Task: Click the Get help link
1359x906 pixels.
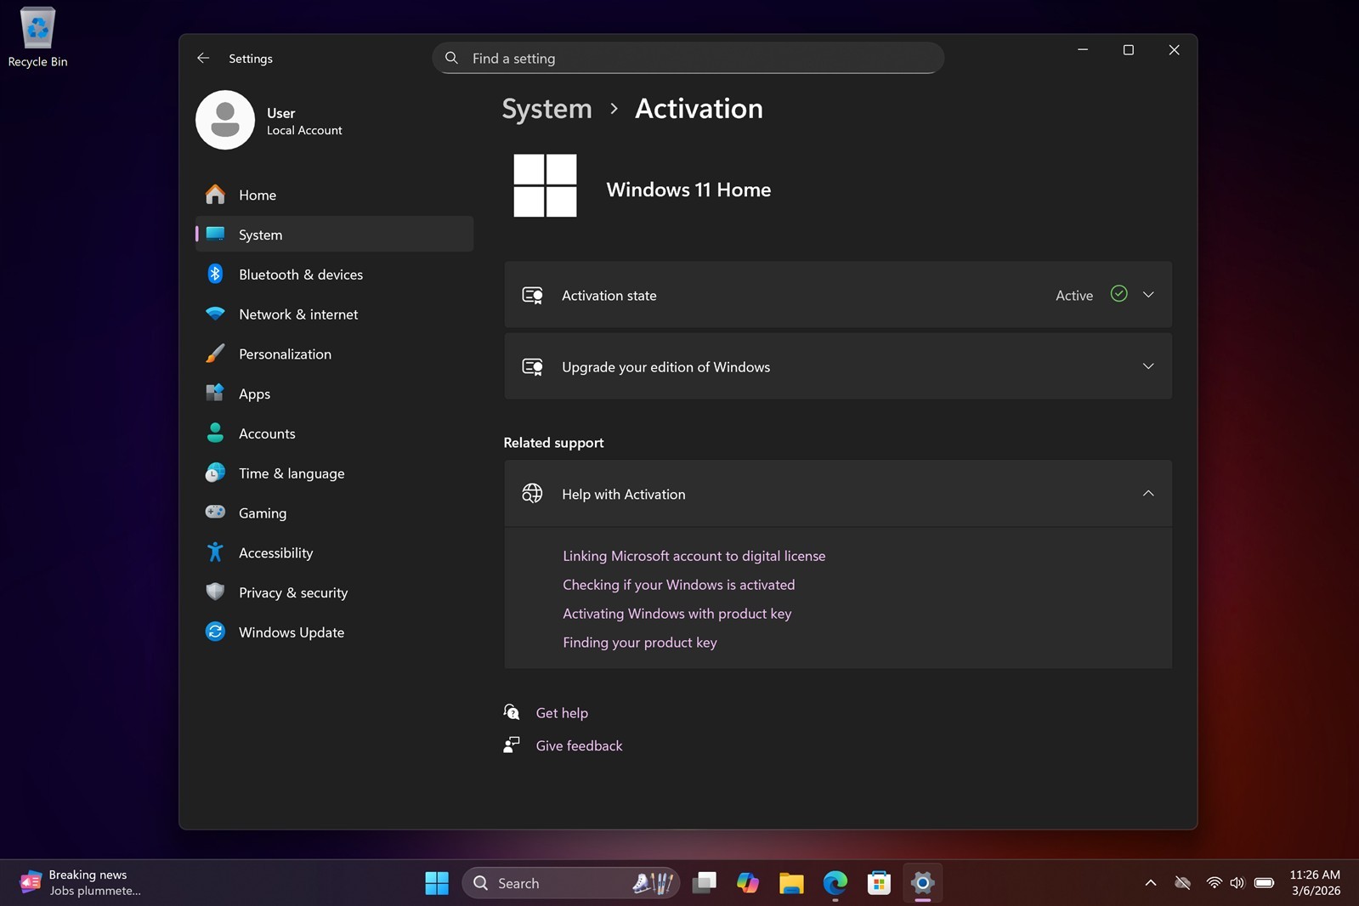Action: [562, 713]
